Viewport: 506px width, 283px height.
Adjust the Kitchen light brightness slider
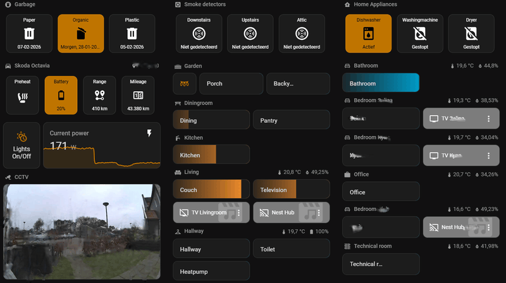point(211,154)
